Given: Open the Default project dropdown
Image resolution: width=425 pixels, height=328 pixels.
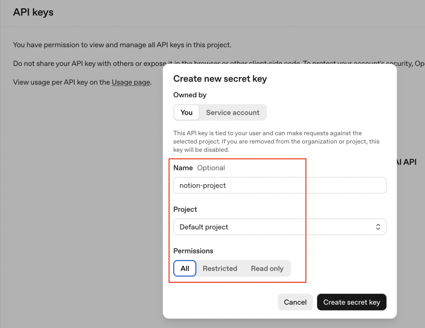Looking at the screenshot, I should 279,227.
